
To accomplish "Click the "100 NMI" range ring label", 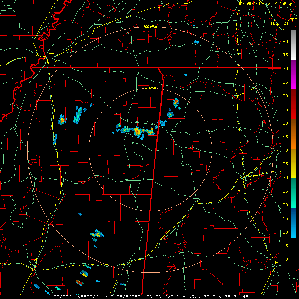I will tap(150, 27).
